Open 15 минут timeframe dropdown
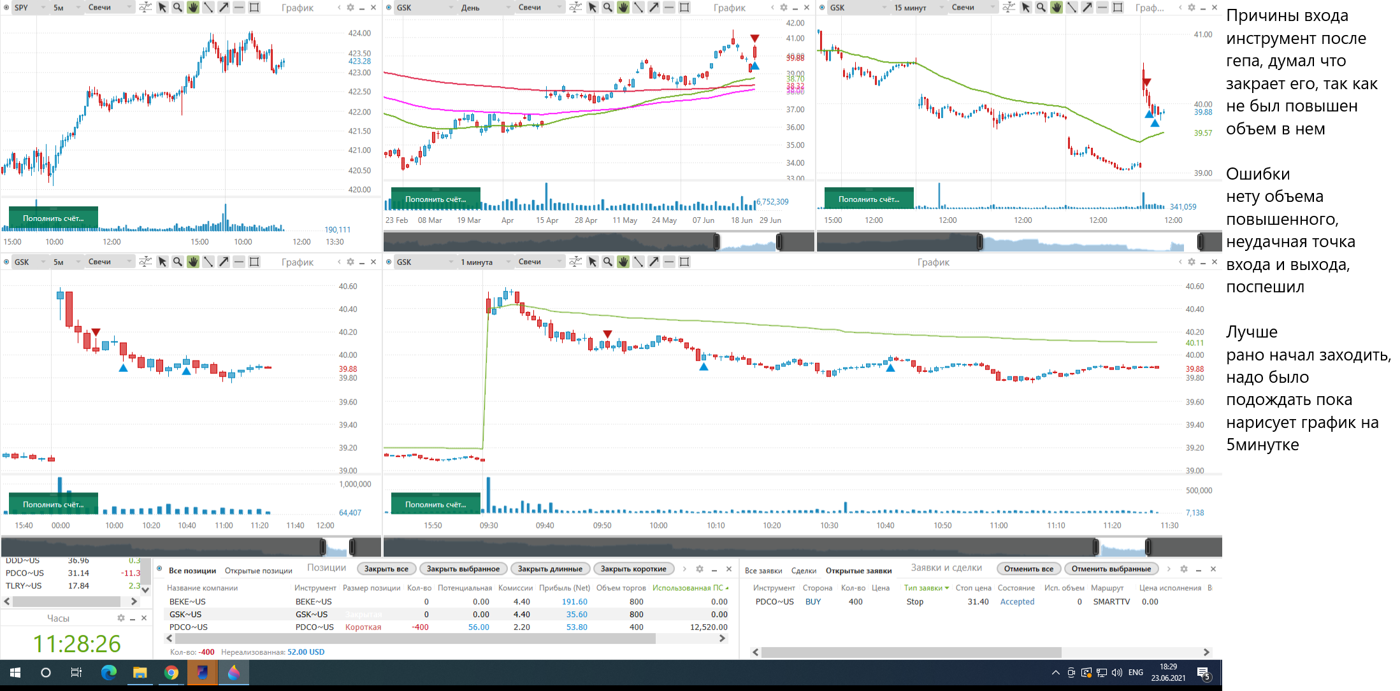Viewport: 1400px width, 691px height. [919, 8]
